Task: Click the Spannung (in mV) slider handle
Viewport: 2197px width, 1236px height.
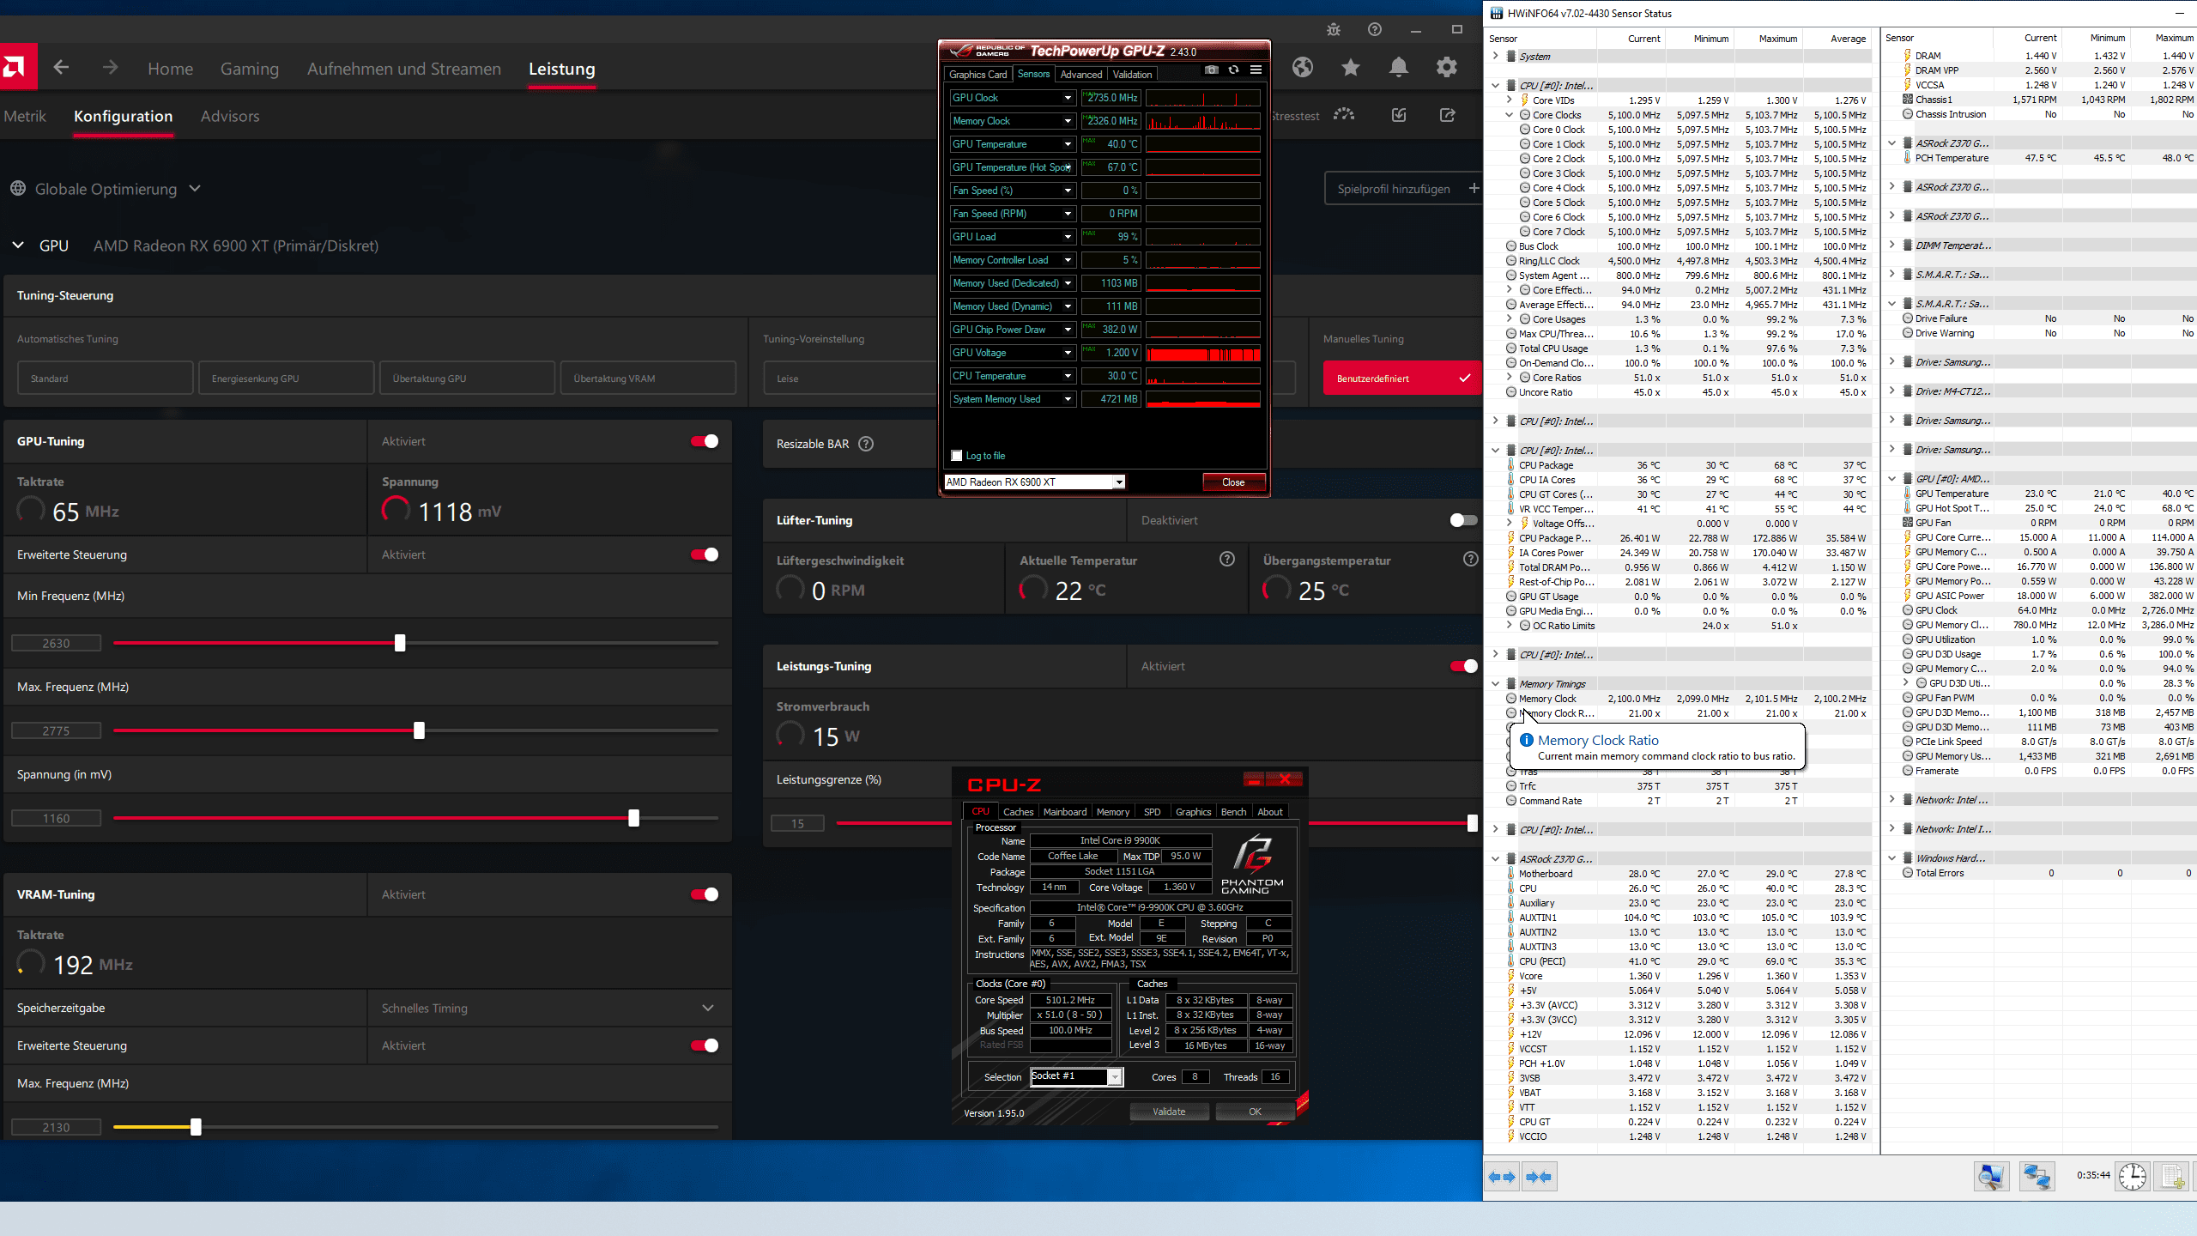Action: tap(633, 818)
